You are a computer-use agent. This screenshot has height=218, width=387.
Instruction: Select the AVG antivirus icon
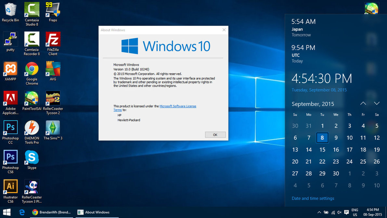53,71
